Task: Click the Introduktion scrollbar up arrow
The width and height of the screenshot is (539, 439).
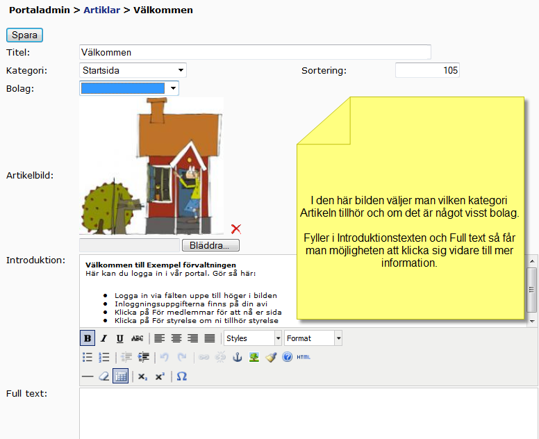Action: click(x=532, y=261)
